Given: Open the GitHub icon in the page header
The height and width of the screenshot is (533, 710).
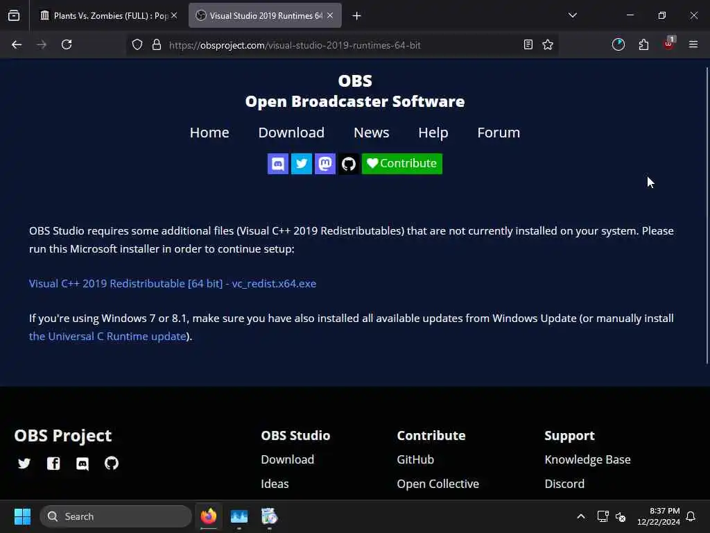Looking at the screenshot, I should coord(348,164).
